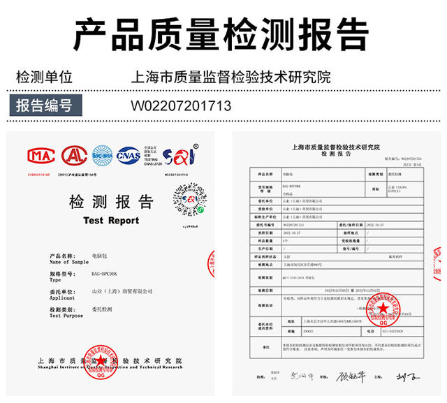The height and width of the screenshot is (403, 447).
Task: Click the red CAL certification logo
Action: pyautogui.click(x=75, y=155)
